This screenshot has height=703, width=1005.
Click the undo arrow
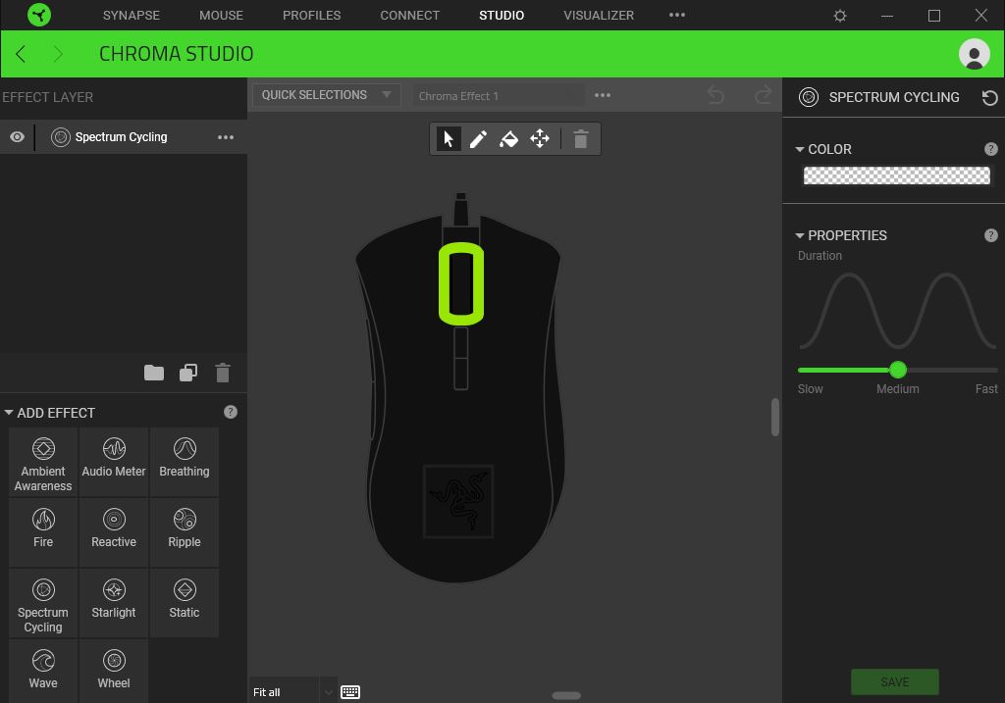pyautogui.click(x=715, y=95)
